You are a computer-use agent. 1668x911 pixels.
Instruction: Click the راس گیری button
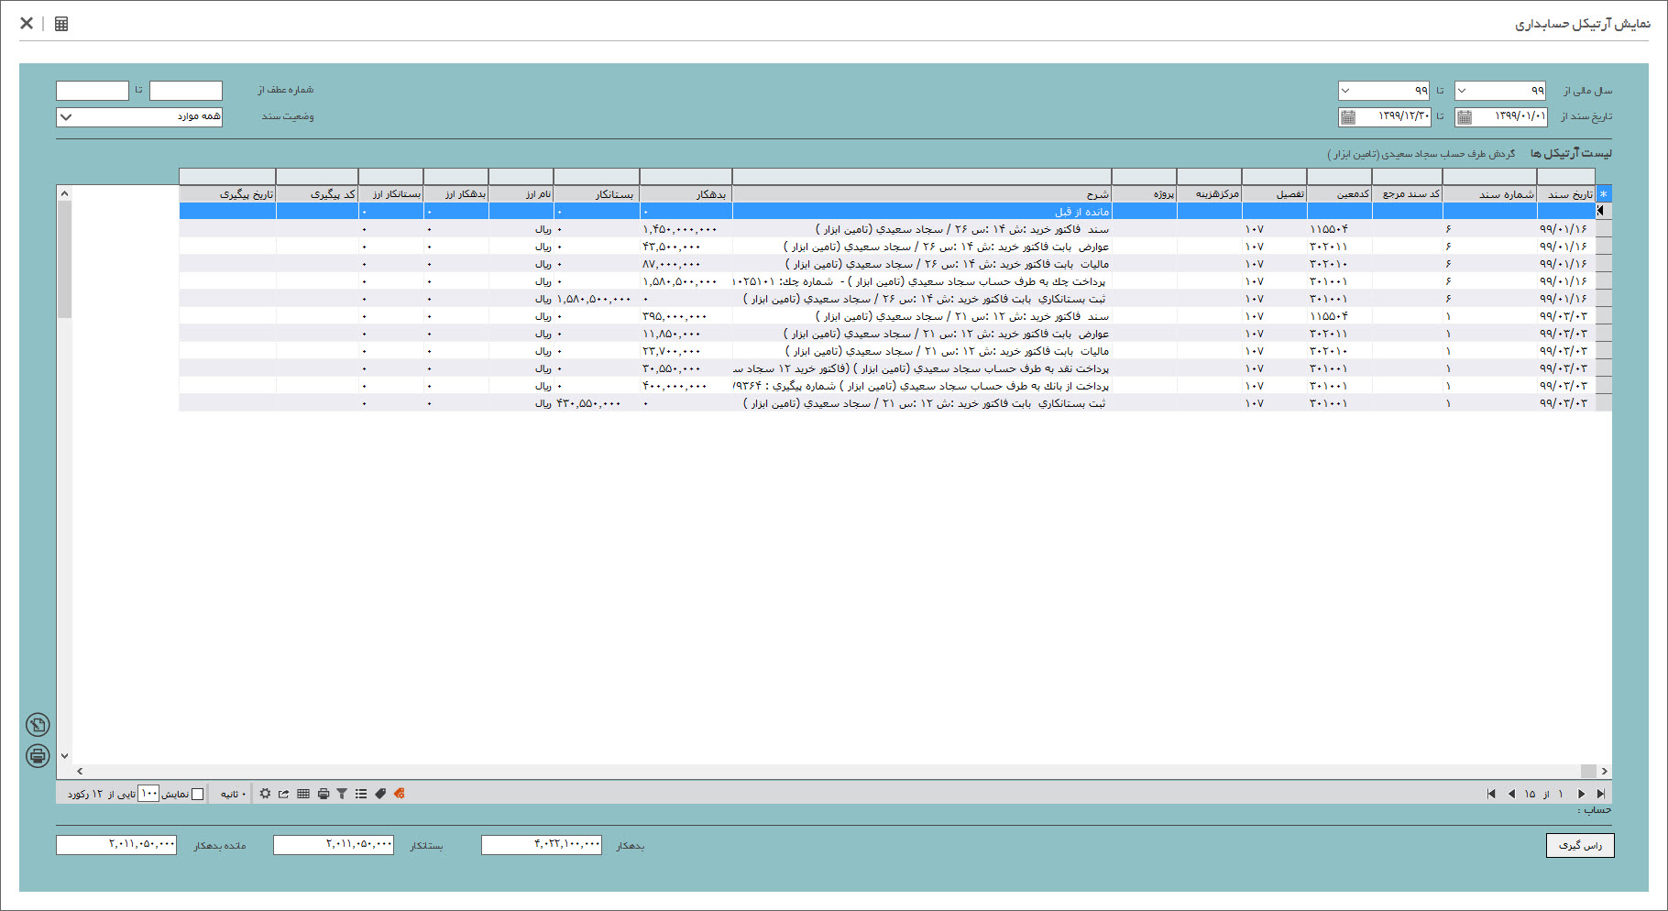tap(1580, 845)
